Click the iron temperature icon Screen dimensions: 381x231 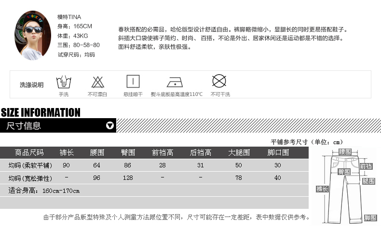[x=175, y=81]
